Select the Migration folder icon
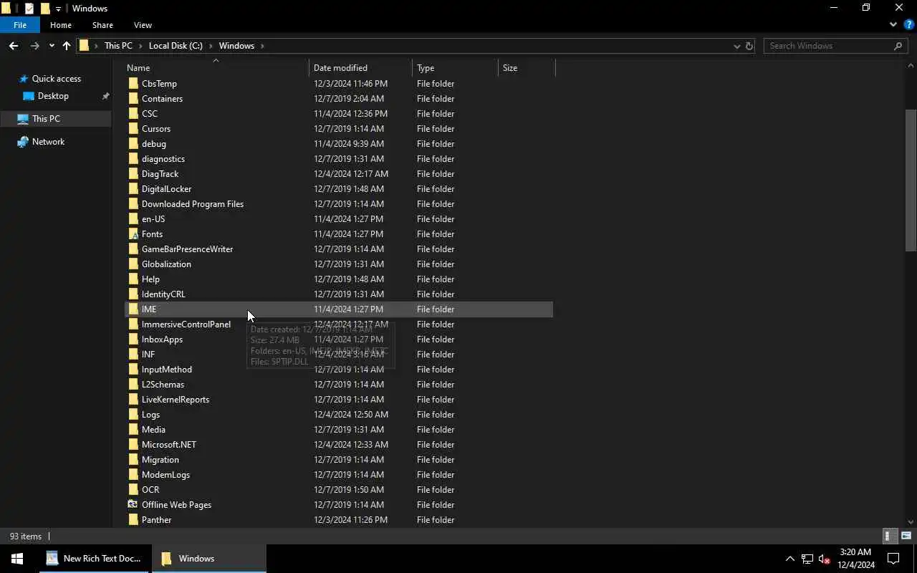Image resolution: width=917 pixels, height=573 pixels. click(133, 460)
